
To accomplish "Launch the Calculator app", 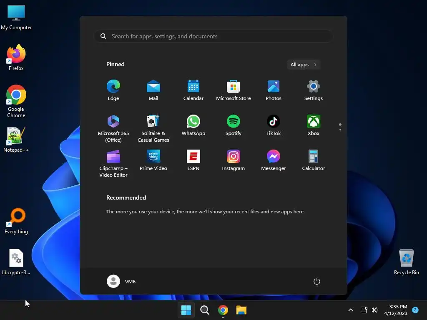I will (314, 160).
